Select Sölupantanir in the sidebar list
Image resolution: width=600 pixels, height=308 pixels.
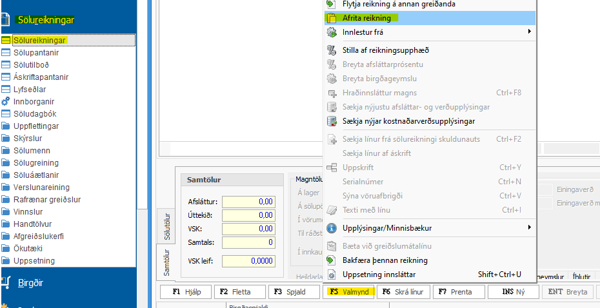(x=36, y=53)
